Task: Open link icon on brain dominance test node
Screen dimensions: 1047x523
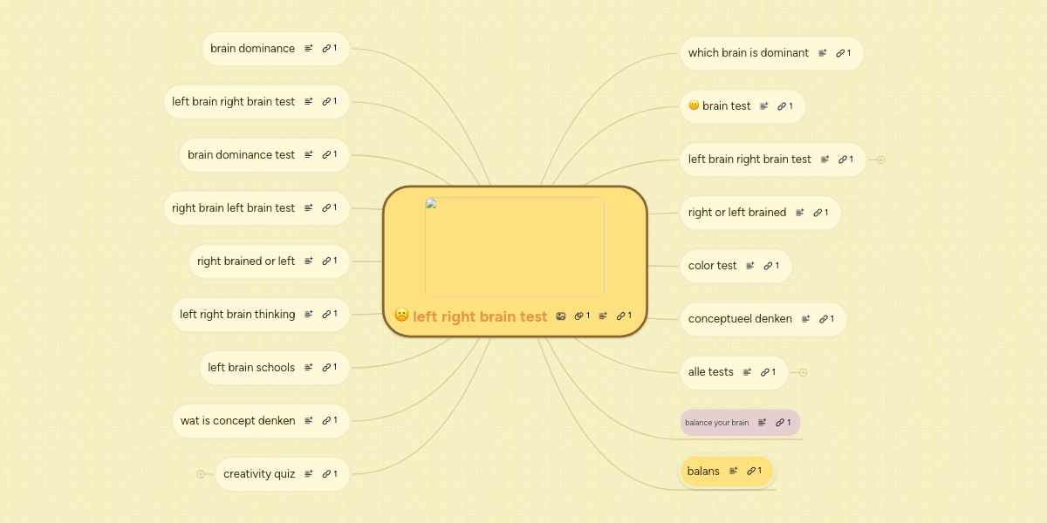Action: 329,155
